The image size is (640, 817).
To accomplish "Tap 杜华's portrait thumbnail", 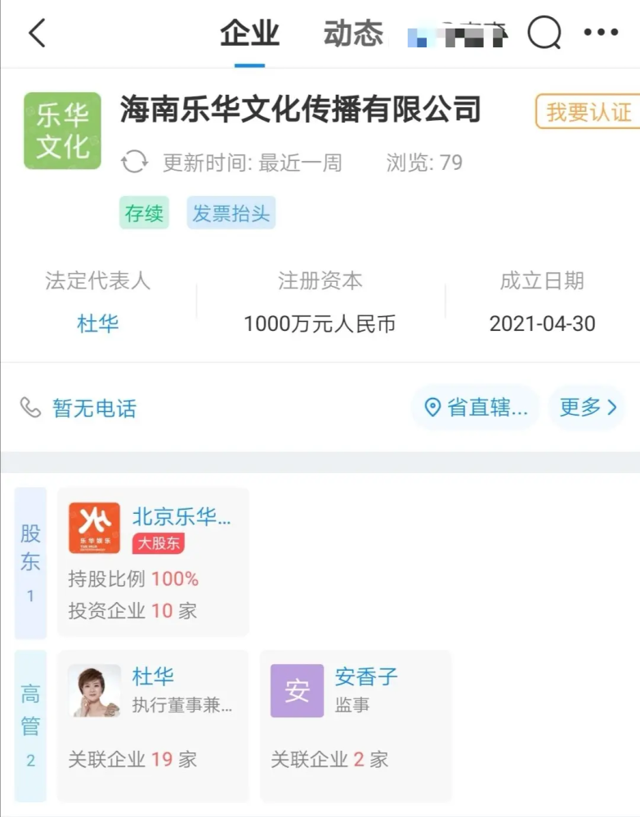I will tap(94, 691).
